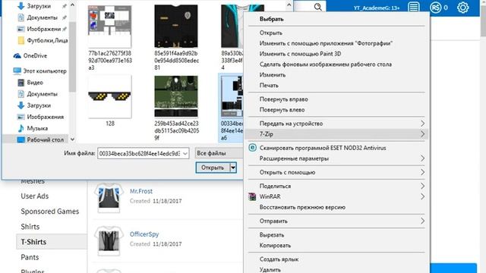Viewport: 486px width, 273px height.
Task: Select T-Shirts tab in Roblox sidebar
Action: [x=51, y=242]
